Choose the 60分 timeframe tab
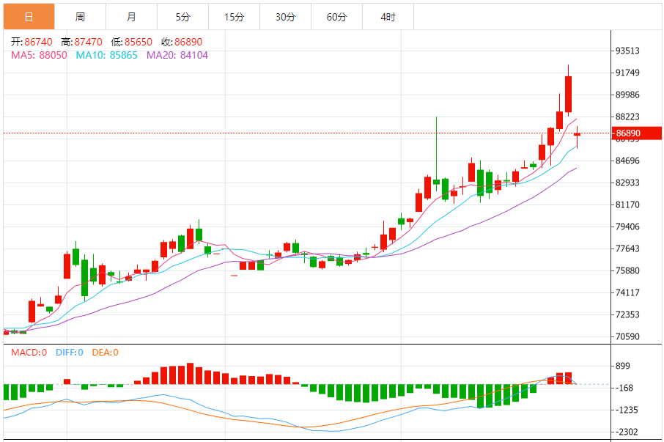Screen dimensions: 664x442 tap(336, 16)
